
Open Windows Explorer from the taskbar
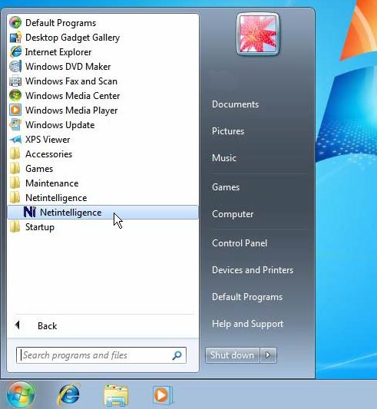(116, 395)
